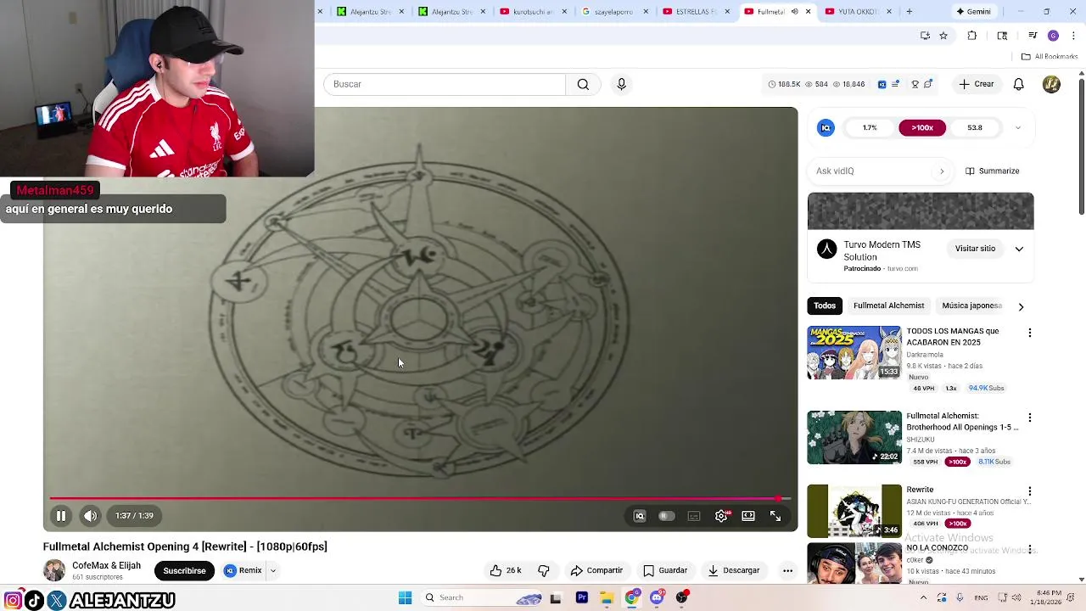Open the CofeMax & Elijah channel avatar
This screenshot has height=611, width=1086.
(x=54, y=570)
